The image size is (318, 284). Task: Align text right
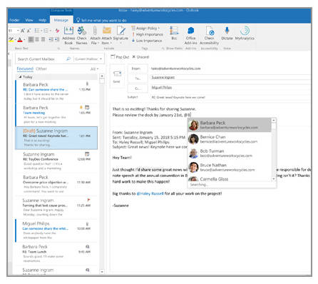(x=43, y=39)
